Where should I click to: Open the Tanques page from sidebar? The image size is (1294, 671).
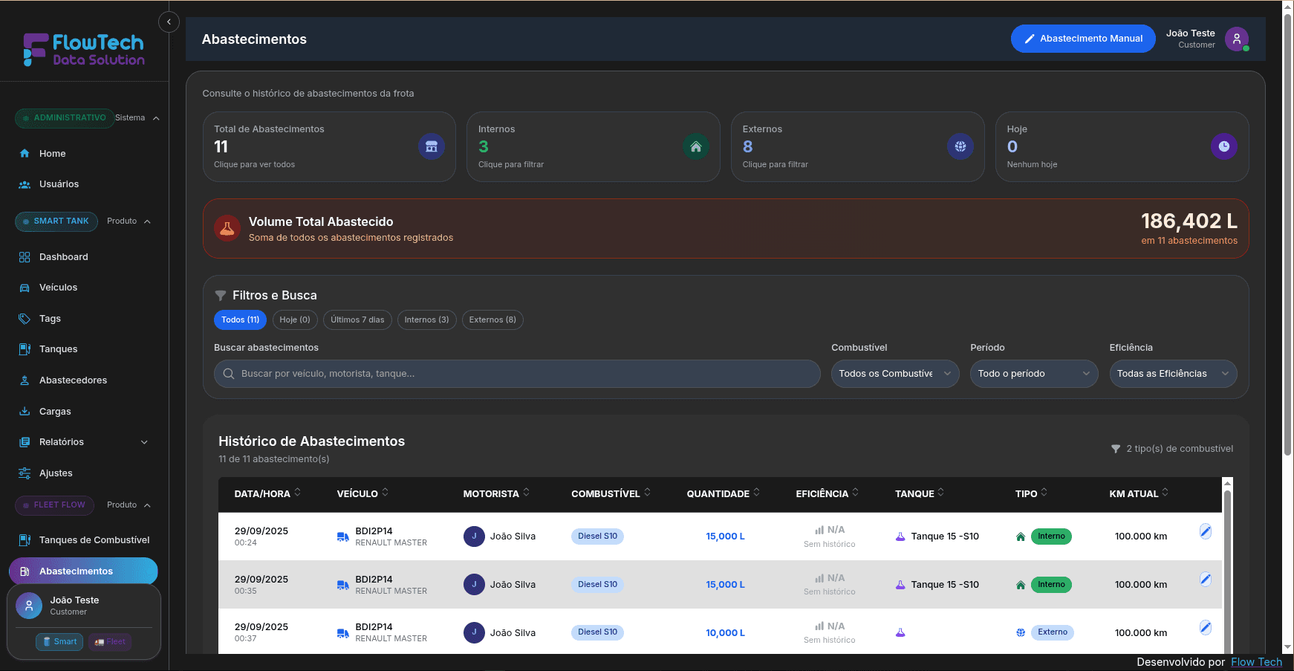coord(57,349)
